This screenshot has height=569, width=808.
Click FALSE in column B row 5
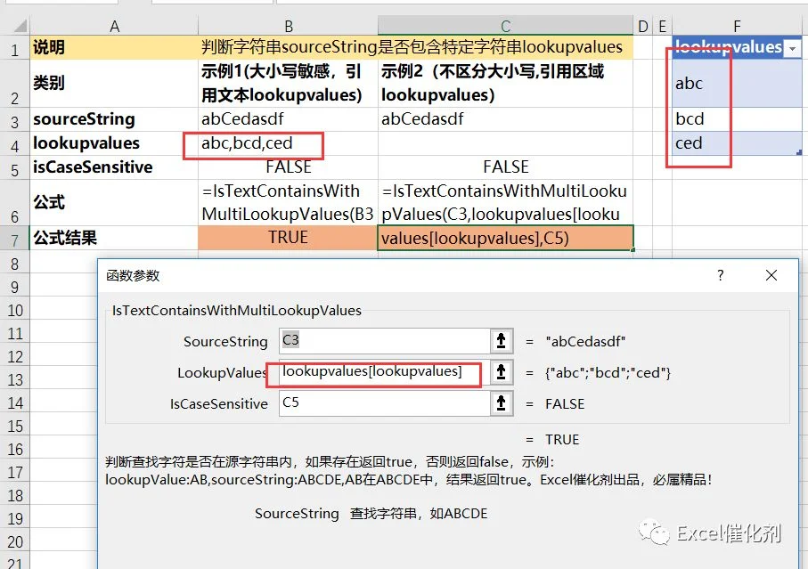288,167
